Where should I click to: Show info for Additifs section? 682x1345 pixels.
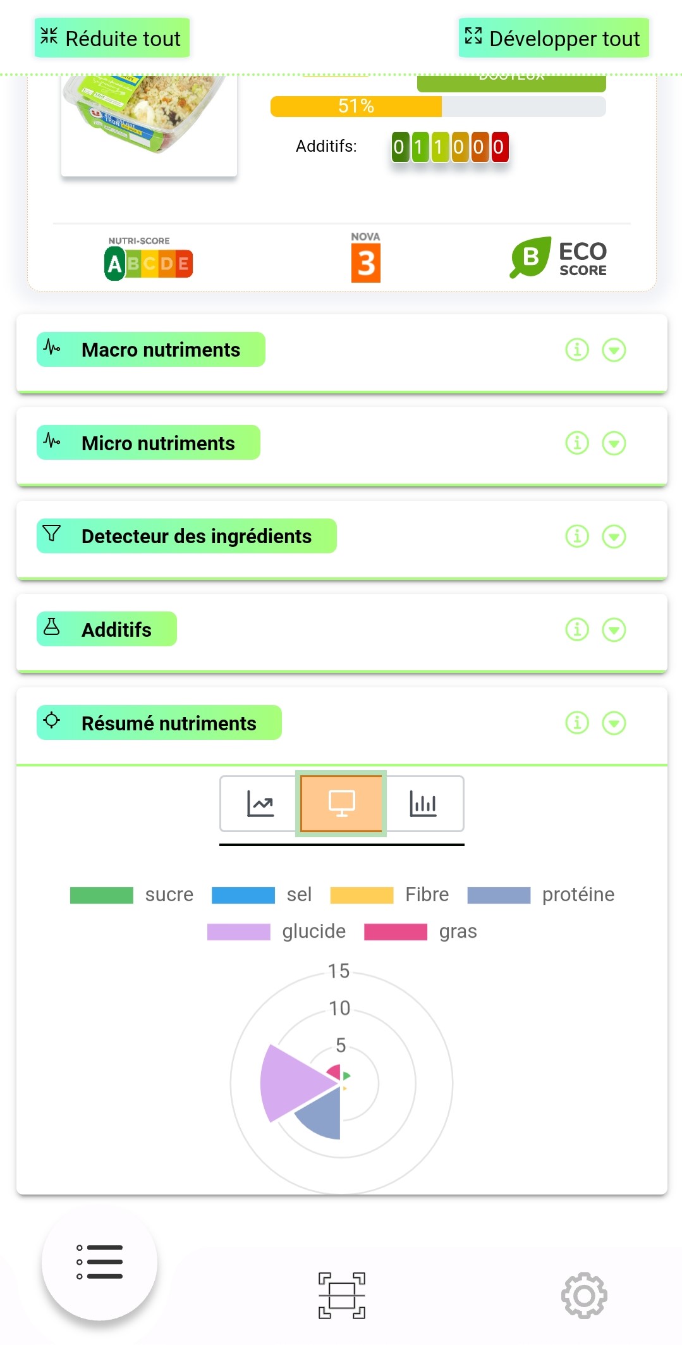coord(576,630)
